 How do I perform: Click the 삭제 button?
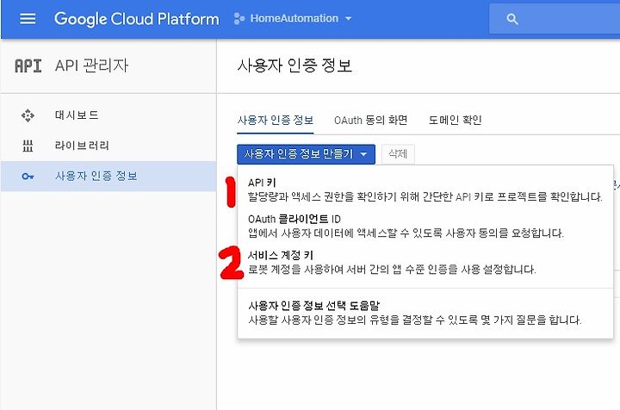[x=398, y=154]
